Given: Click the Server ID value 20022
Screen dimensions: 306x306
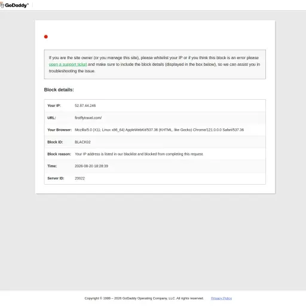Looking at the screenshot, I should pos(79,178).
